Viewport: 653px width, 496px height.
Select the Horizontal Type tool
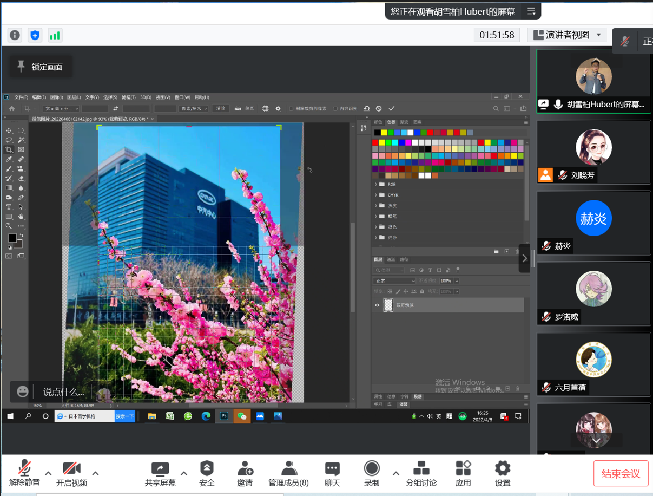pos(9,207)
